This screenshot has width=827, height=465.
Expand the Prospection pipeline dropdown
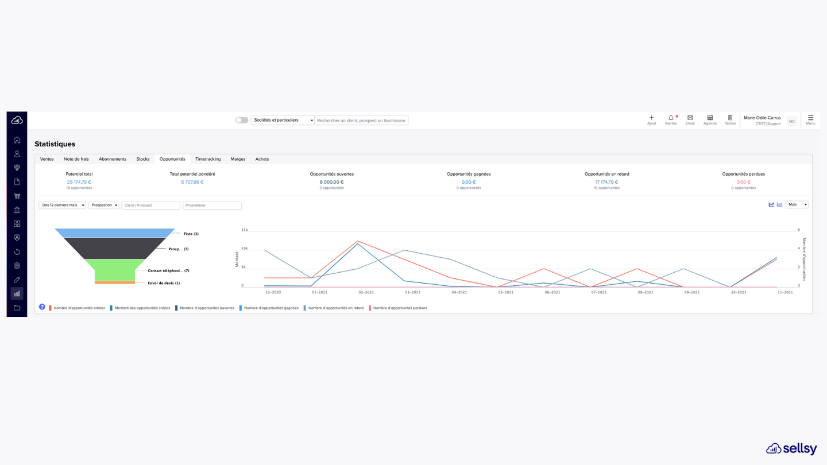(104, 205)
